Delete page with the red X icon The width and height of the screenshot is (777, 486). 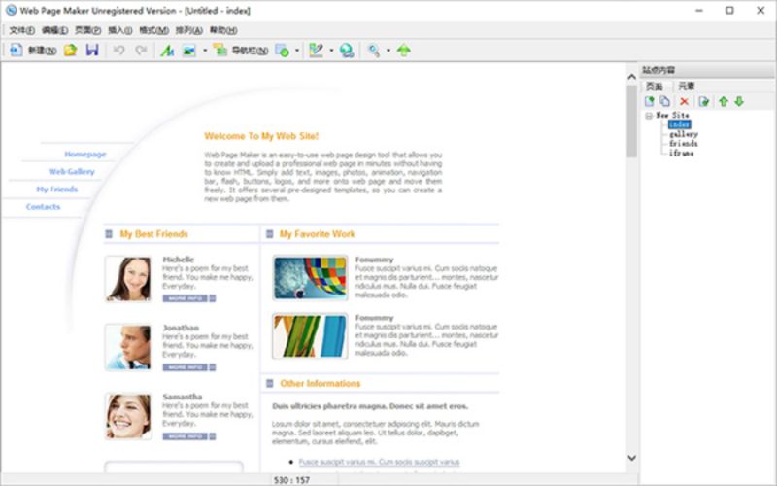tap(685, 101)
